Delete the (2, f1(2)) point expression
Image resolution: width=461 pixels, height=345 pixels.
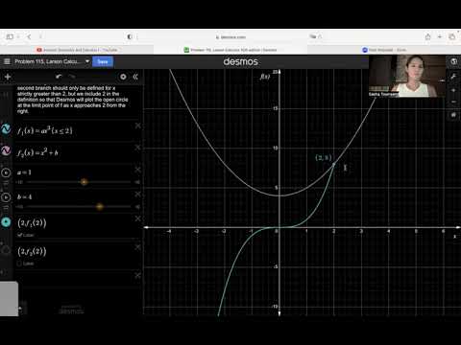137,218
